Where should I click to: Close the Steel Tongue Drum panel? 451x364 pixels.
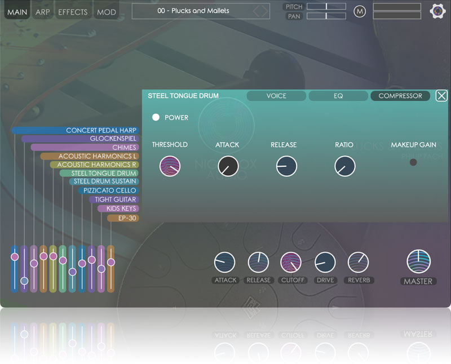pyautogui.click(x=441, y=96)
